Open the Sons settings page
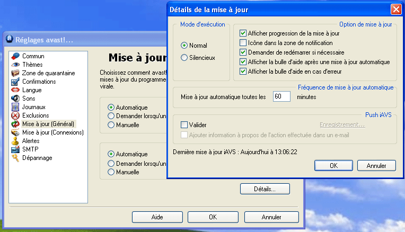Image resolution: width=405 pixels, height=232 pixels. 29,99
